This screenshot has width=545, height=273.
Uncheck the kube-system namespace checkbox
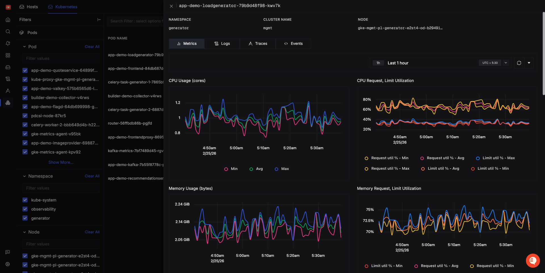25,200
